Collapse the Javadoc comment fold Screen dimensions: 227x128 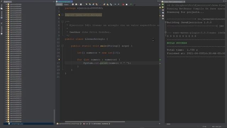[x=62, y=22]
